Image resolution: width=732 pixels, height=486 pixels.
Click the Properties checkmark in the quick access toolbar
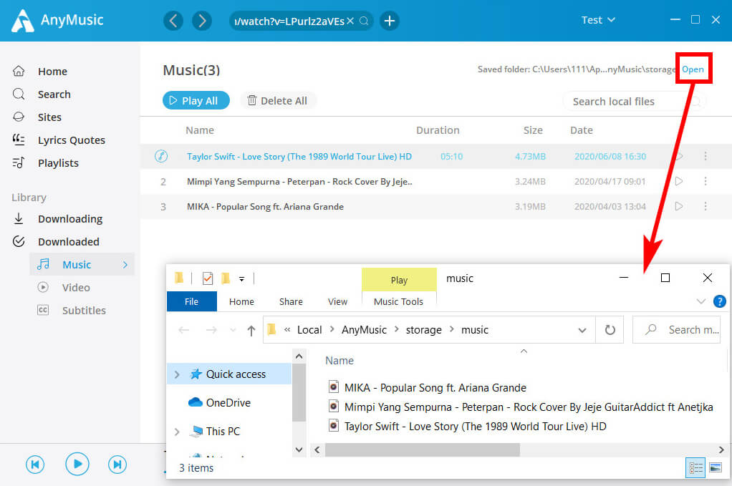coord(208,278)
